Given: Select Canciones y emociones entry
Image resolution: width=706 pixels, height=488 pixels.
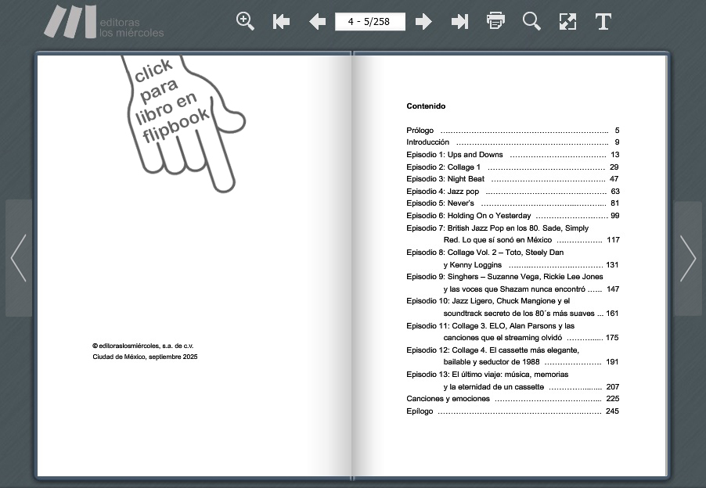Looking at the screenshot, I should click(x=448, y=399).
